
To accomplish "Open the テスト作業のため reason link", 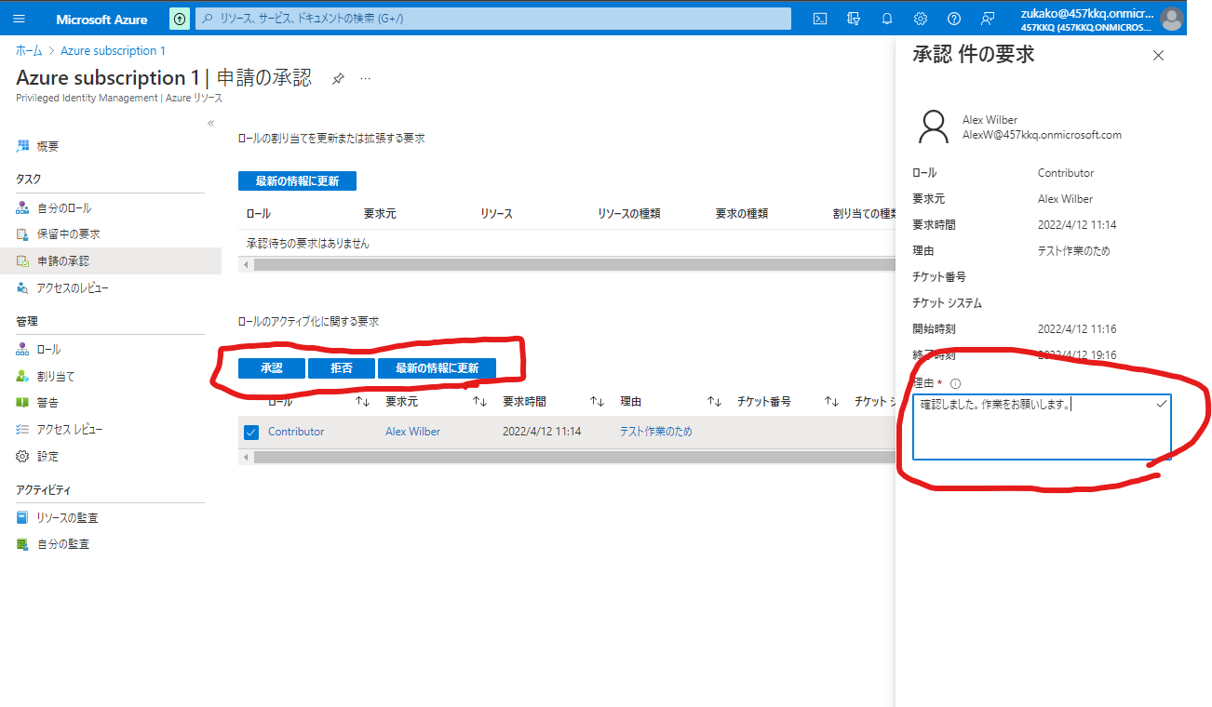I will (x=656, y=432).
